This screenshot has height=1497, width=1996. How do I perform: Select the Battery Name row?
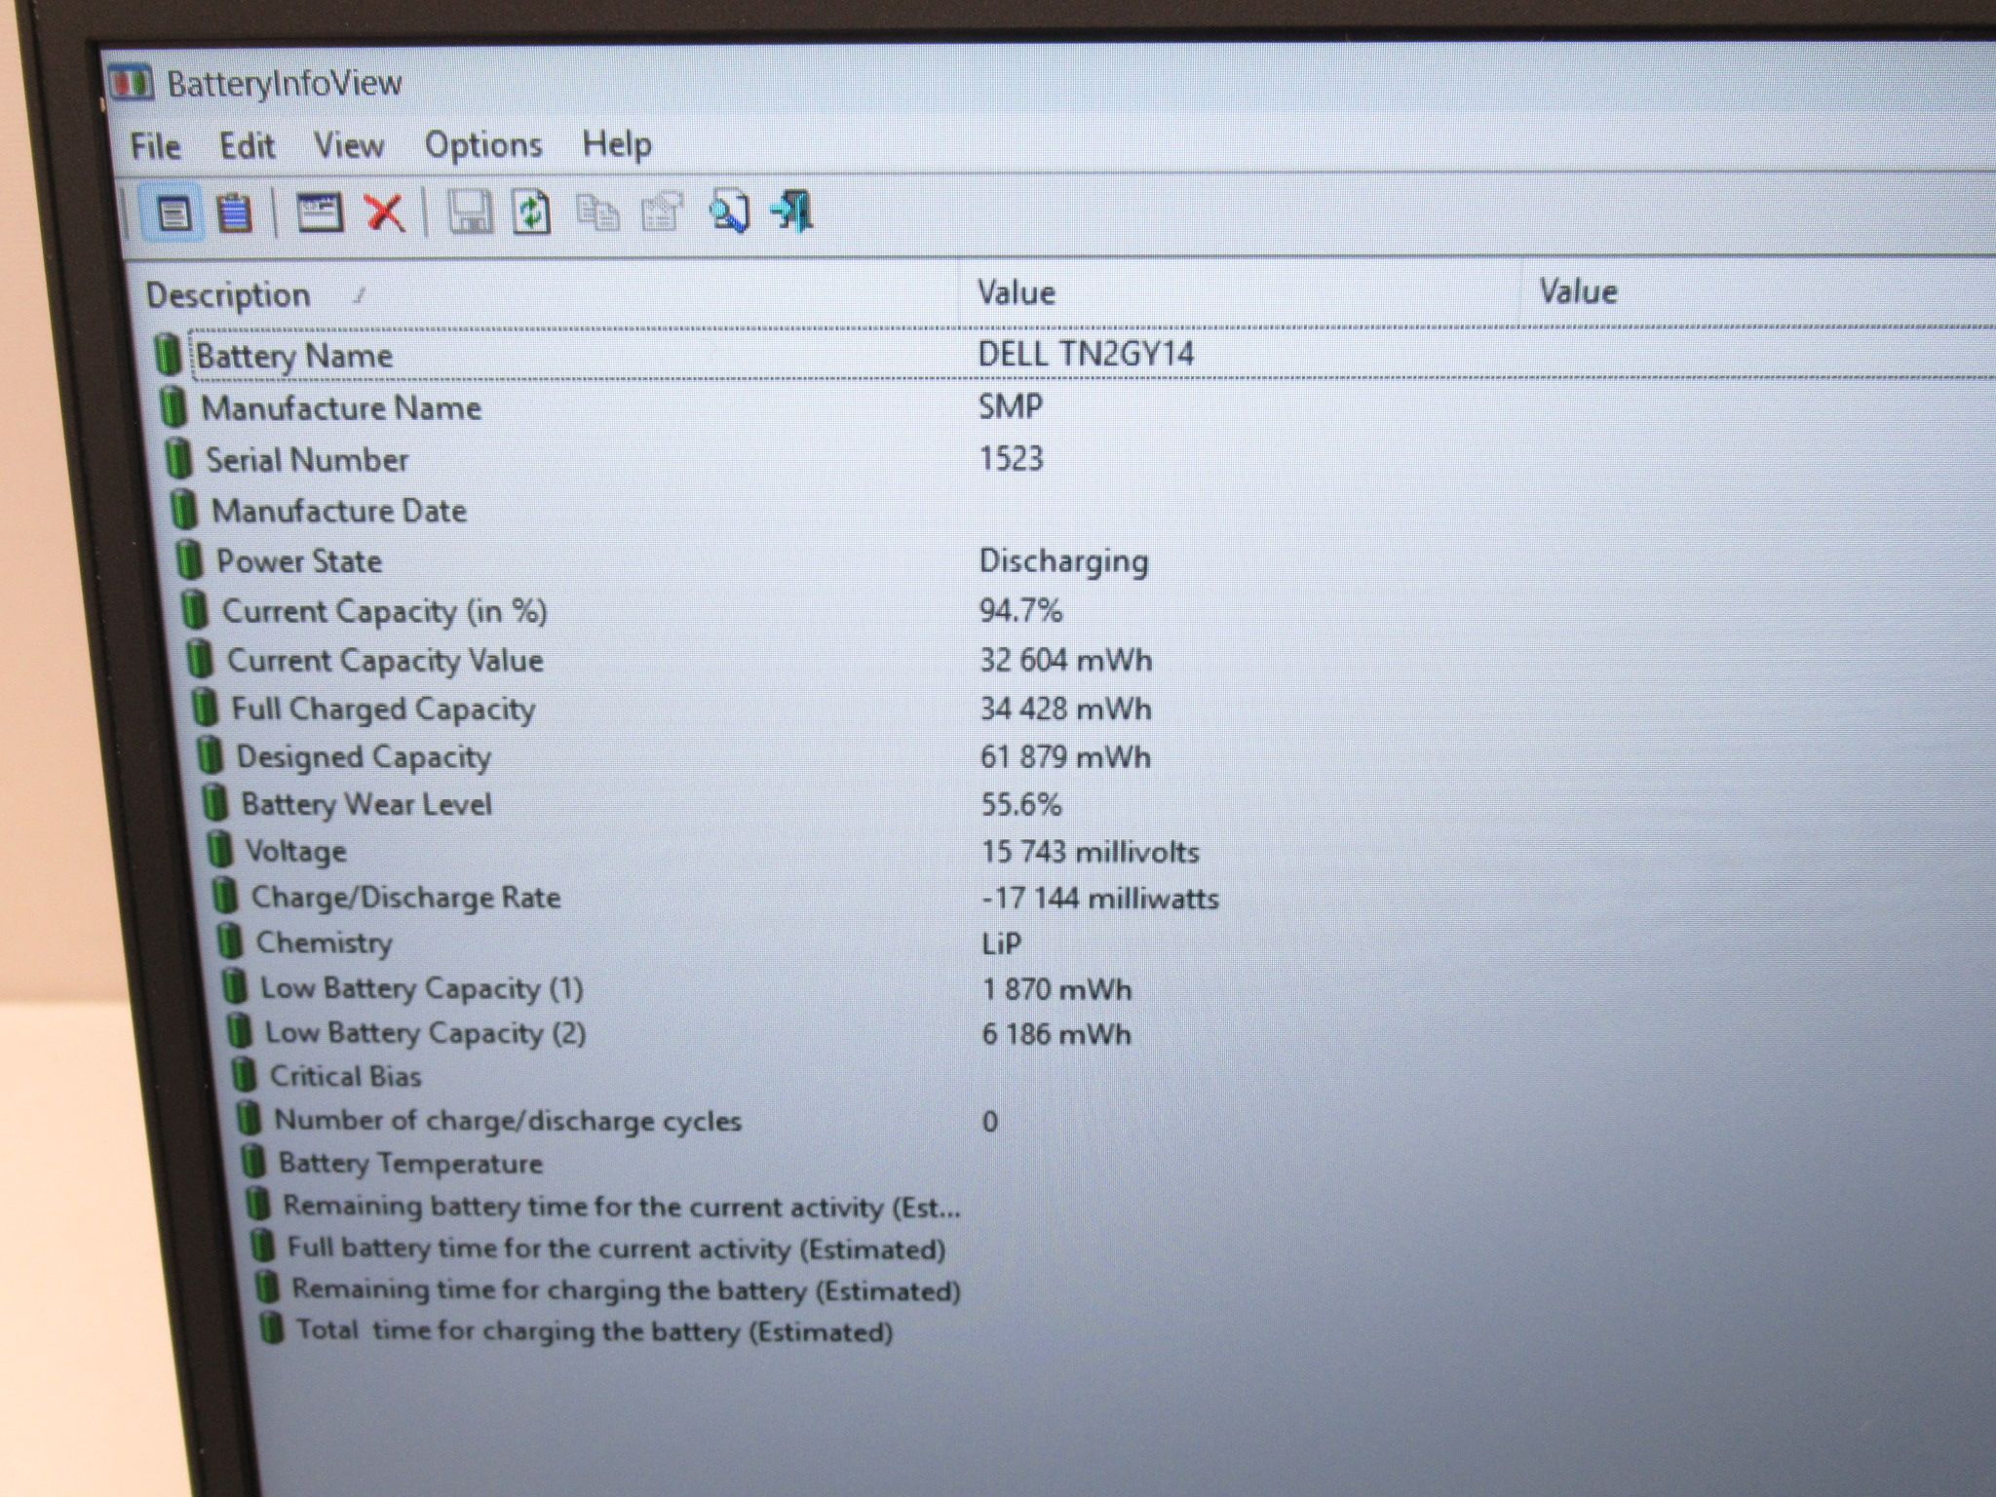coord(1073,355)
